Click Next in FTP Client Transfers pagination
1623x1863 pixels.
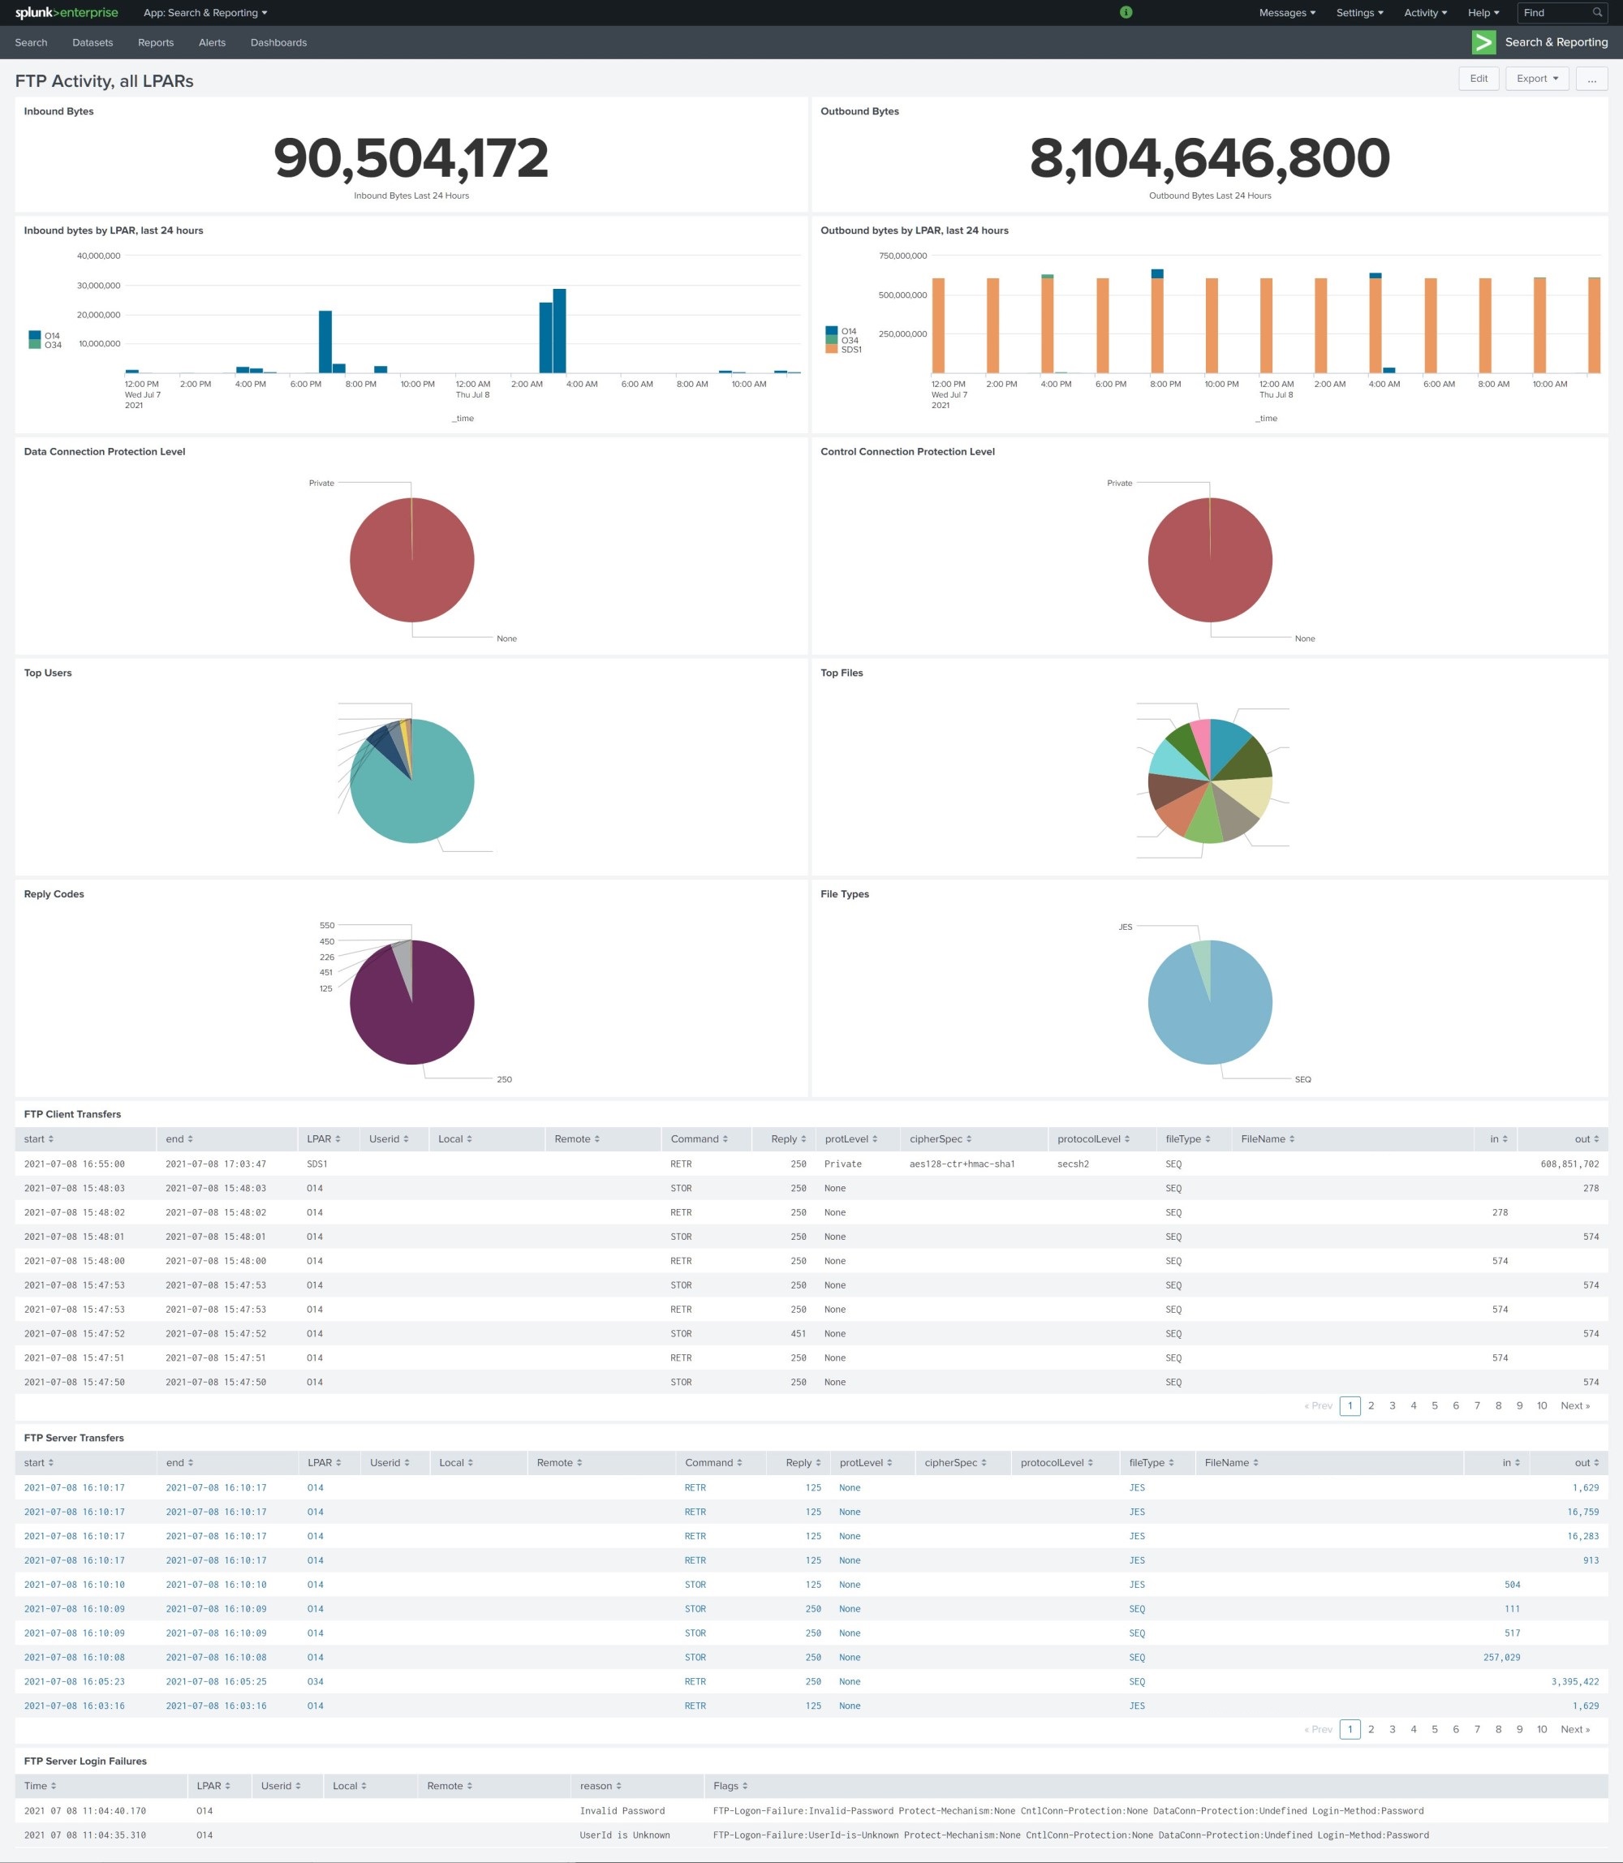tap(1574, 1405)
